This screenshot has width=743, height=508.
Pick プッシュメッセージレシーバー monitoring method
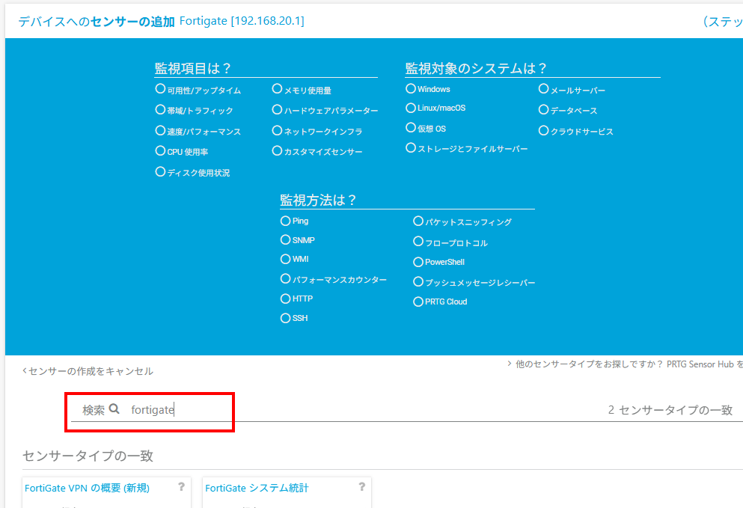[x=418, y=282]
